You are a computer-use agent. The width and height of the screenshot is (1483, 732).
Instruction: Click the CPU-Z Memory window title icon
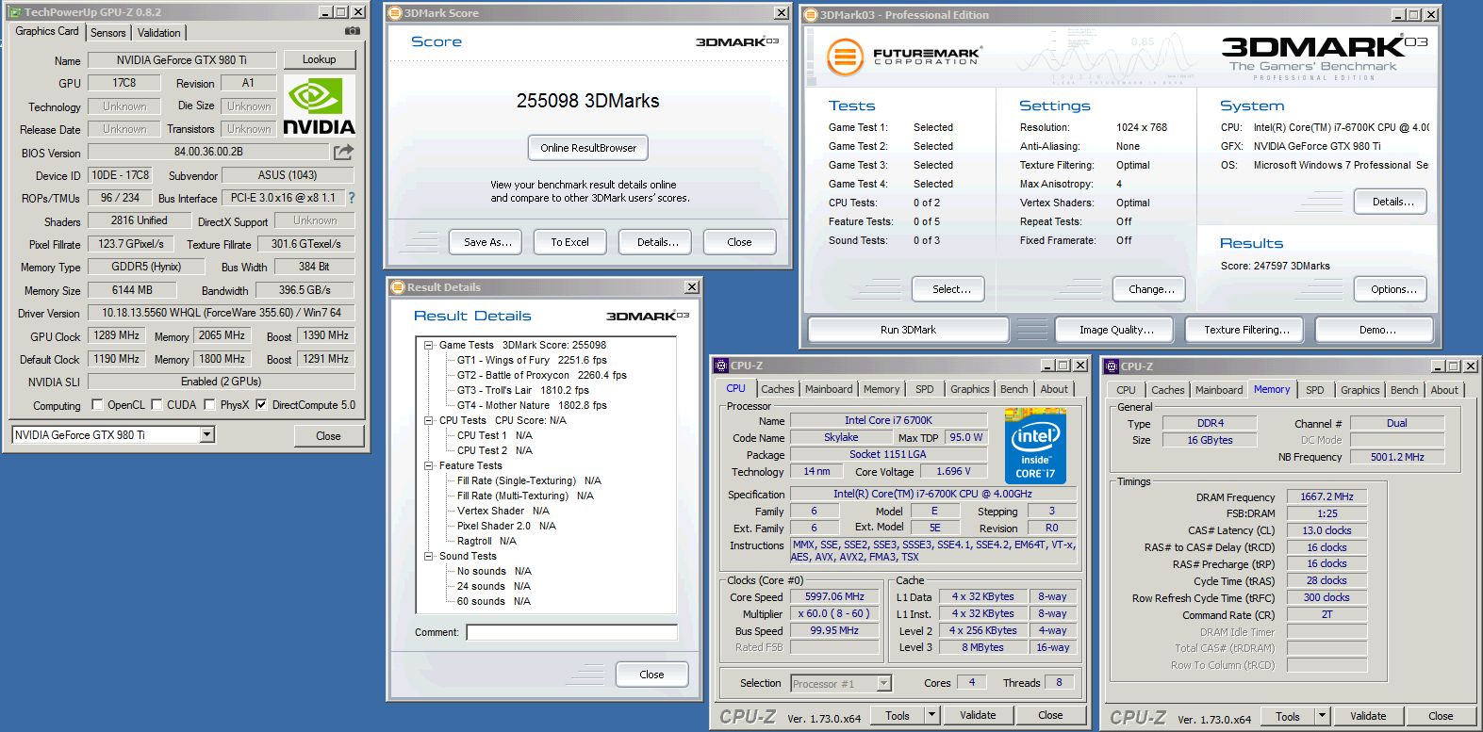pos(1112,366)
